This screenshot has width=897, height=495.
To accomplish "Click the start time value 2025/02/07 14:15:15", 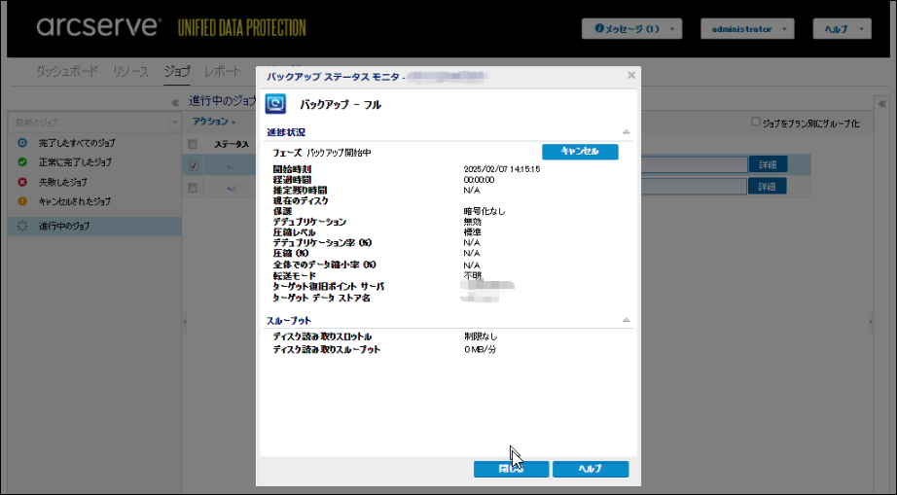I will click(x=502, y=169).
